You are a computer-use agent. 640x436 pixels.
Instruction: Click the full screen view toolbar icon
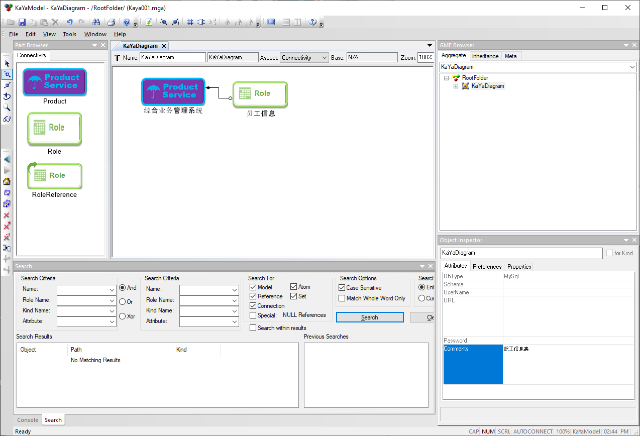271,22
